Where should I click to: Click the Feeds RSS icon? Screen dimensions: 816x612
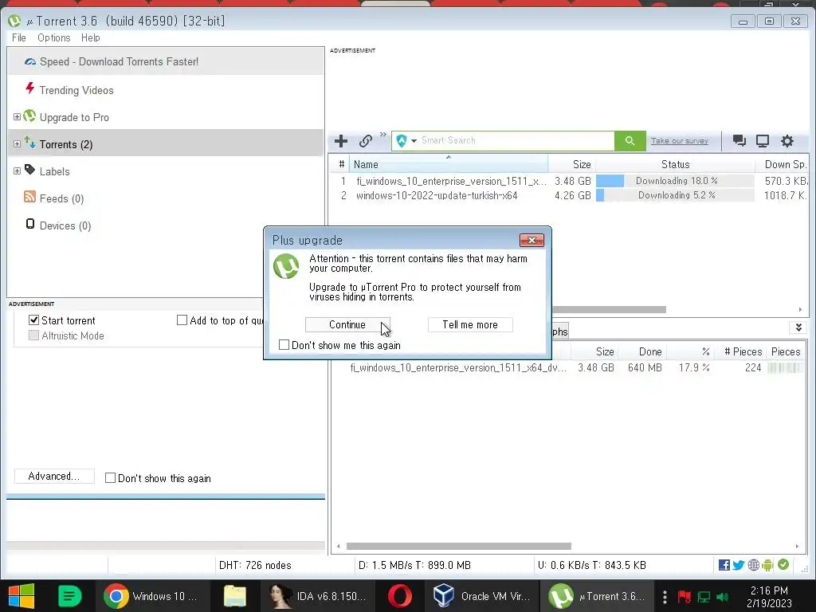coord(29,197)
